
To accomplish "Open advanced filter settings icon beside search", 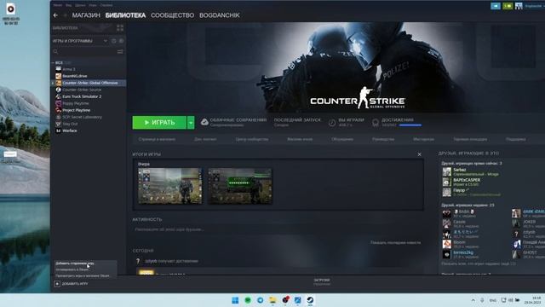I will (120, 51).
